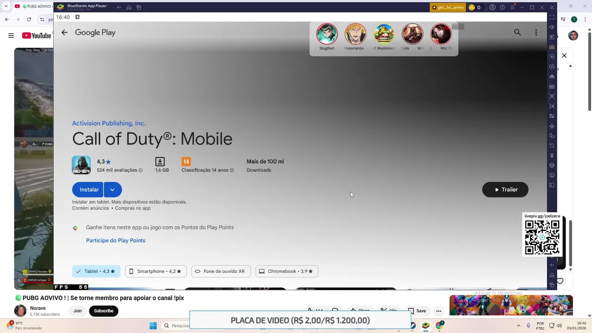Open BlueStacks help icon
This screenshot has width=592, height=333.
(x=502, y=7)
